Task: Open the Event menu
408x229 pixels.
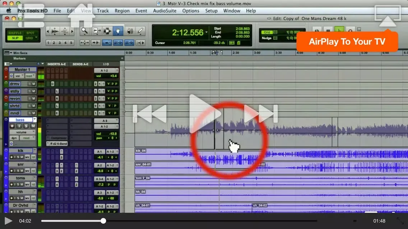Action: pyautogui.click(x=141, y=11)
